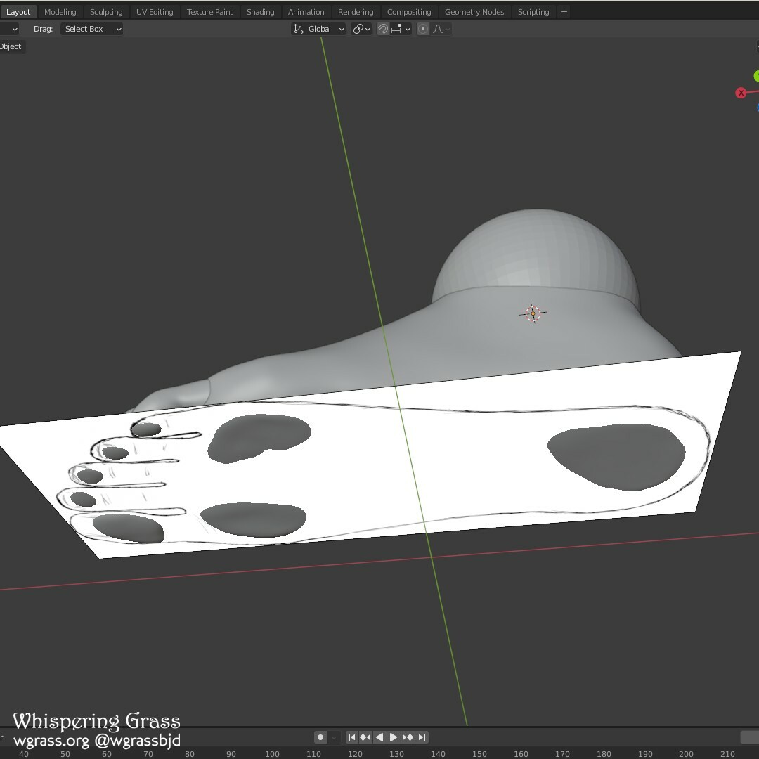Open the Drag Select Box dropdown

click(91, 29)
